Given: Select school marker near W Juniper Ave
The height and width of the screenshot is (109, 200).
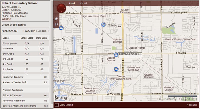Looking at the screenshot, I should 103,24.
